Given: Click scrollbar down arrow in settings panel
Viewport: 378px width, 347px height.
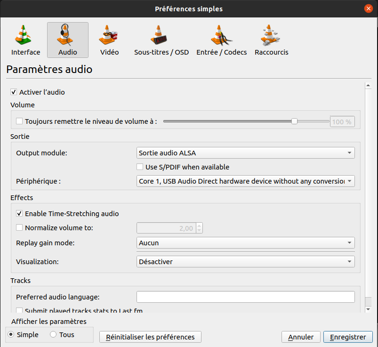Looking at the screenshot, I should [368, 309].
